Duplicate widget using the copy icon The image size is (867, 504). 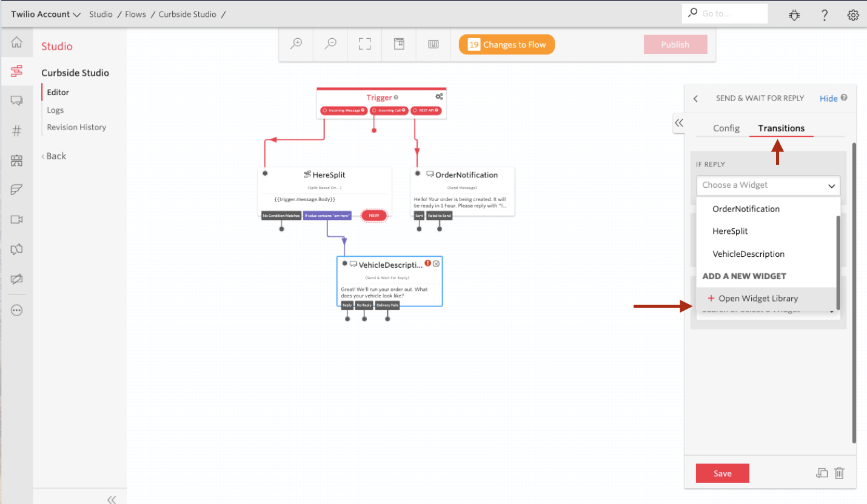click(x=822, y=473)
